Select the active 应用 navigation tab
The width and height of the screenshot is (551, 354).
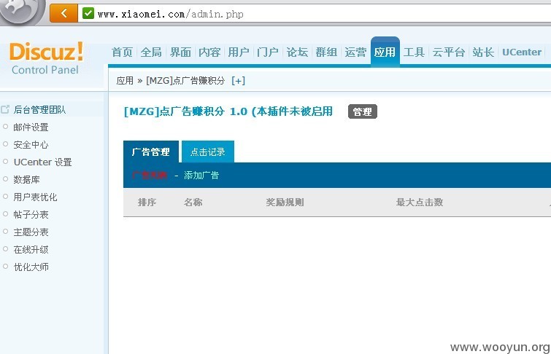[x=385, y=52]
